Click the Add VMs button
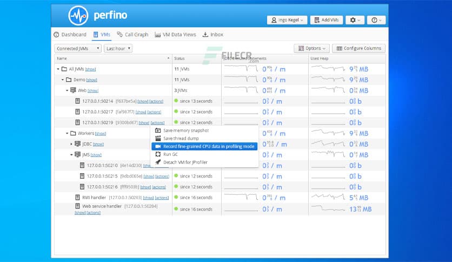Screen dimensions: 452x262 (x=327, y=20)
